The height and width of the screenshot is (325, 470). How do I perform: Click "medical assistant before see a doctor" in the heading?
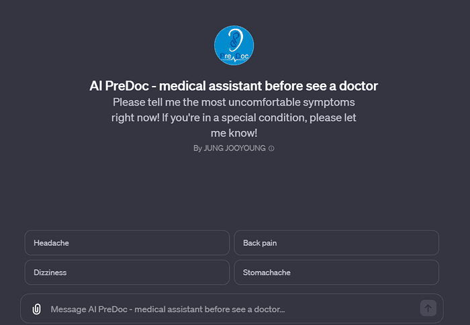click(x=274, y=86)
